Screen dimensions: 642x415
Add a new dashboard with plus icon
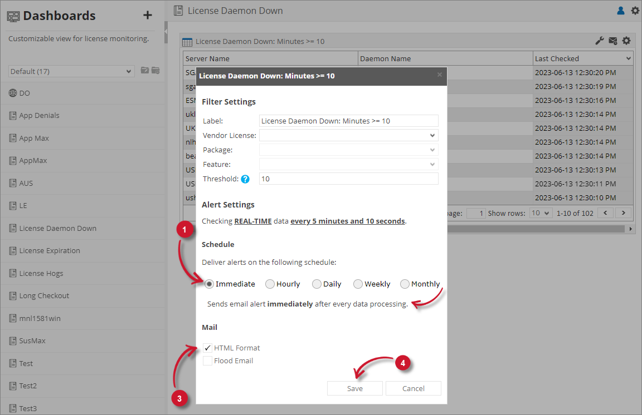(147, 15)
